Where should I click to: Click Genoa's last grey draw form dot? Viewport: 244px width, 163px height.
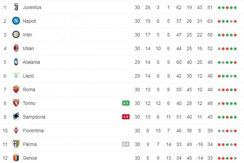coord(235,158)
